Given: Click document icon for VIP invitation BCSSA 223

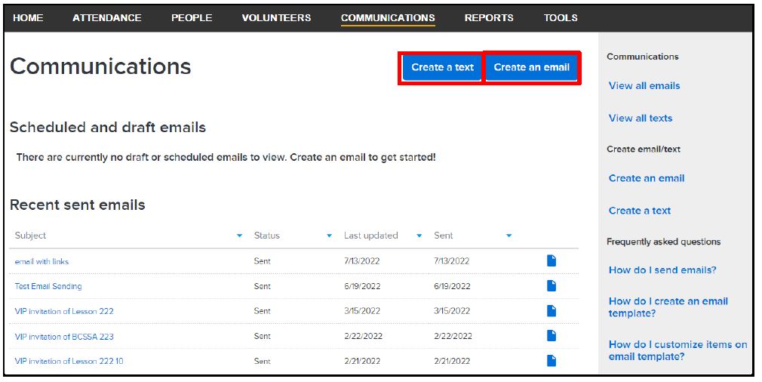Looking at the screenshot, I should coord(552,336).
